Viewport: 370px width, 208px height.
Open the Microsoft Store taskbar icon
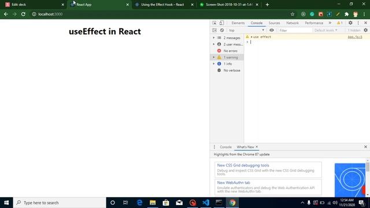point(166,203)
